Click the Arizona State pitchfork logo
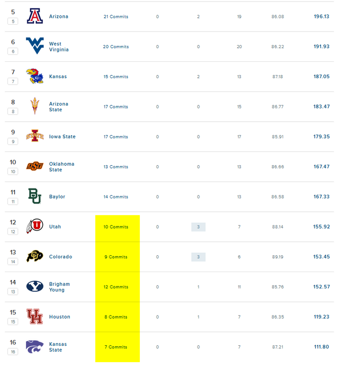The image size is (344, 371). click(x=35, y=106)
